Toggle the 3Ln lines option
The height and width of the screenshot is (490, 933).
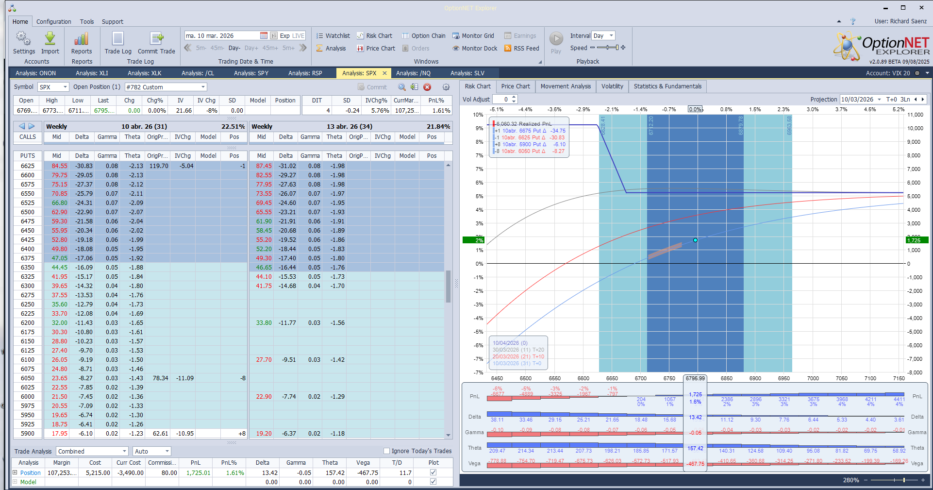905,99
